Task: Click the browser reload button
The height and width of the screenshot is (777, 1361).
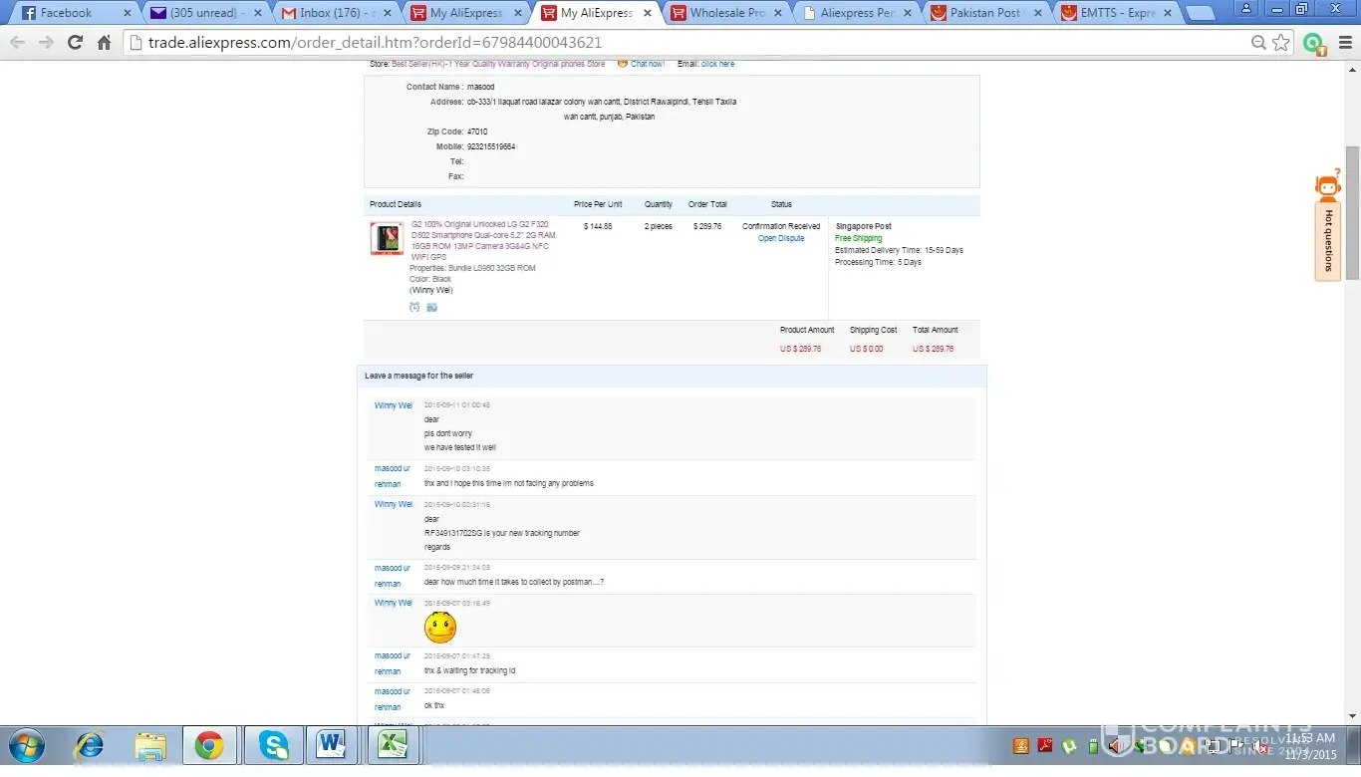Action: [x=75, y=43]
